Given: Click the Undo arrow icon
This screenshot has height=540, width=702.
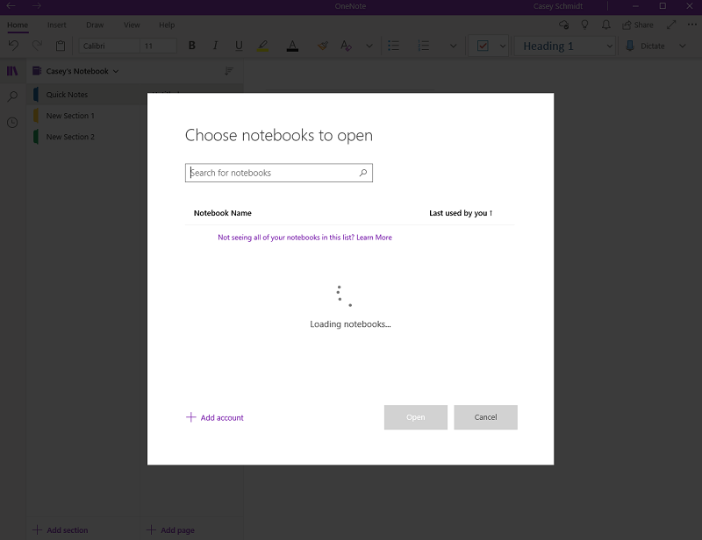Looking at the screenshot, I should [13, 46].
